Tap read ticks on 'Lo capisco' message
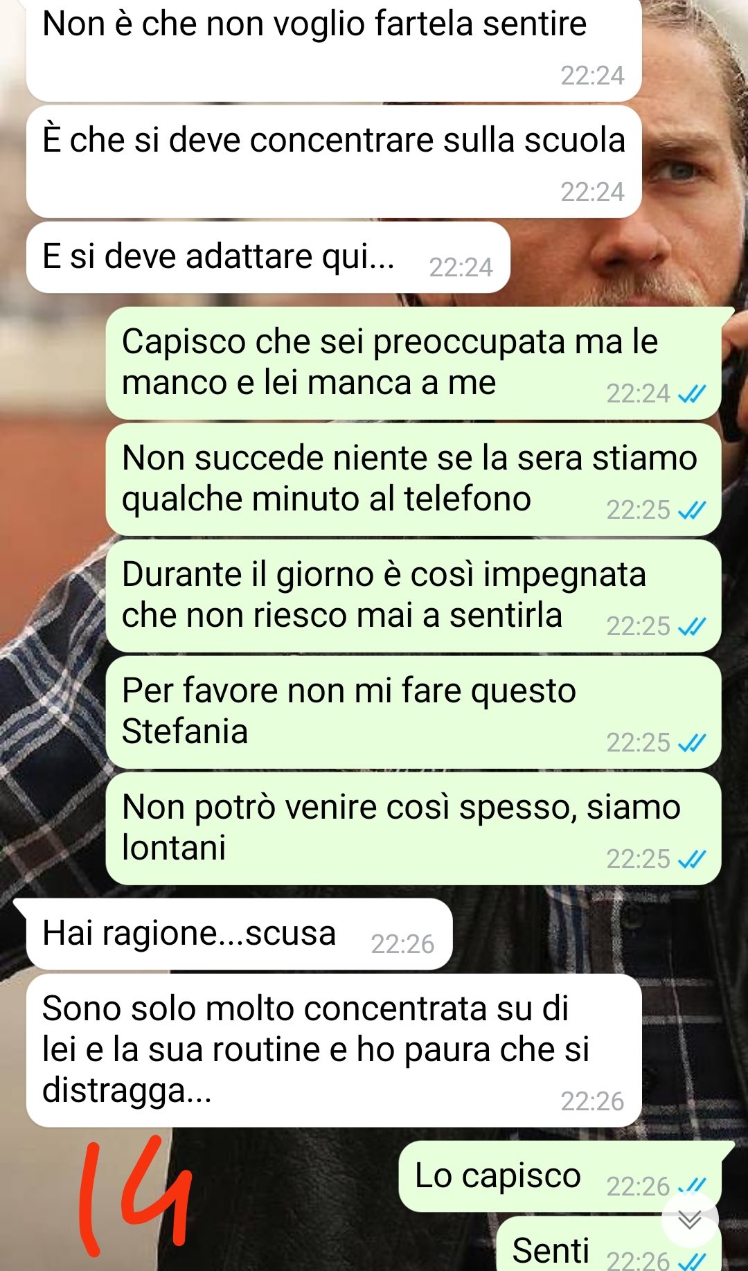 693,1186
